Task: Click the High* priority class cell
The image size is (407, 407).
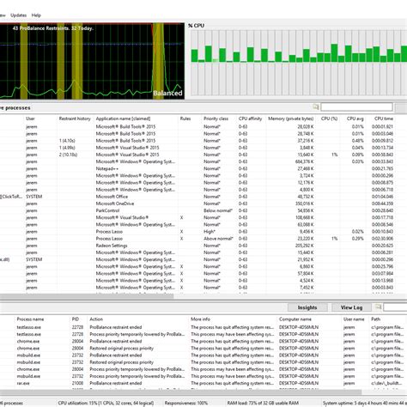Action: point(210,232)
